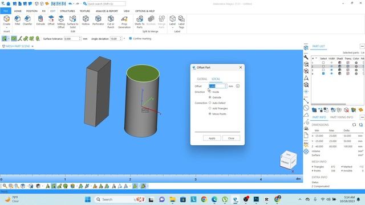Screen dimensions: 365x205
Task: Uncheck the Select box for part 4
Action: tap(323, 73)
